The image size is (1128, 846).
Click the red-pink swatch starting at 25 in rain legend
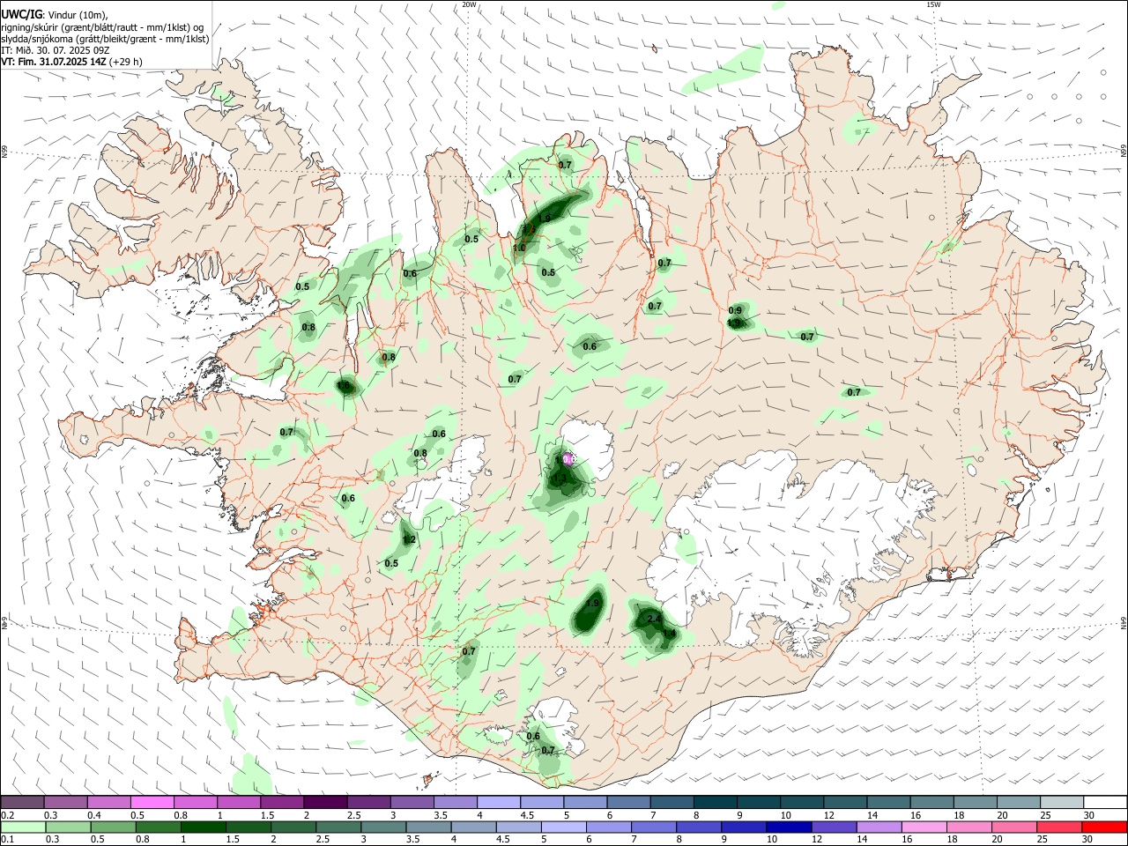point(1059,827)
